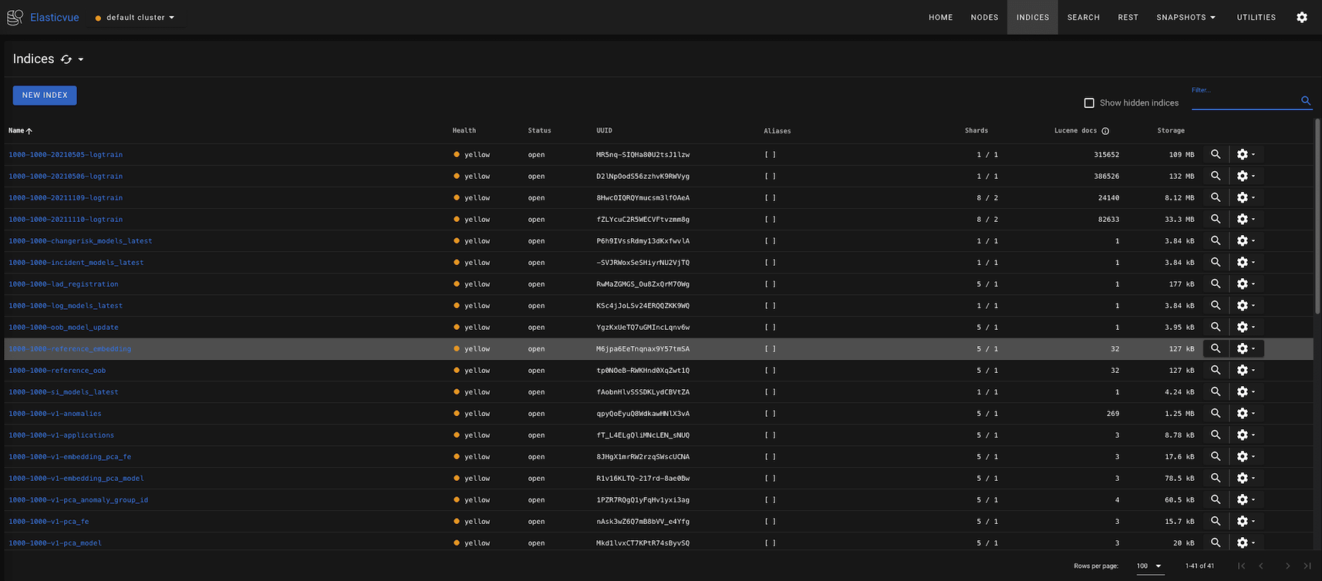Open the default cluster dropdown

pyautogui.click(x=136, y=17)
